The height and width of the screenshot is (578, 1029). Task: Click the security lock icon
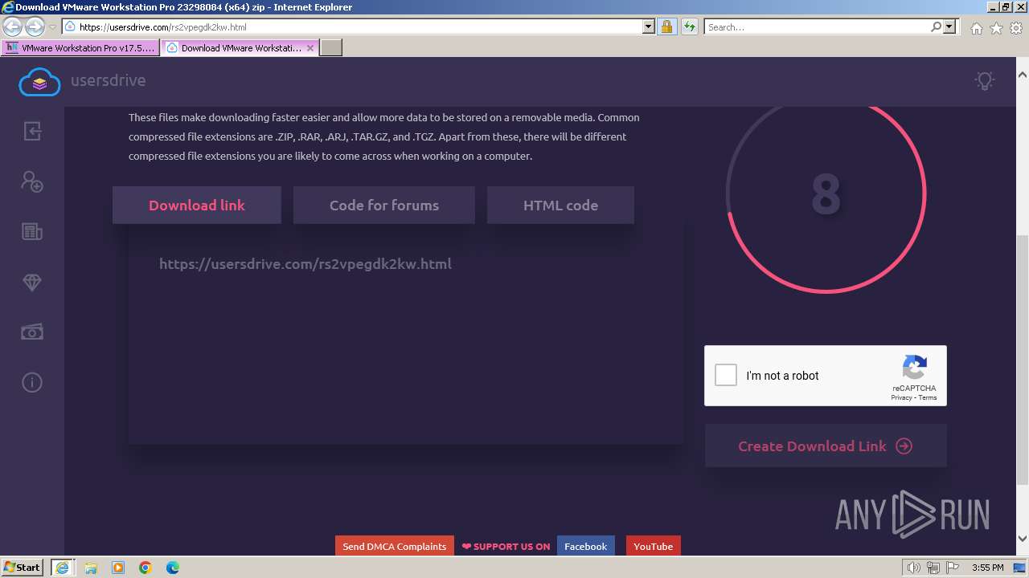[666, 26]
